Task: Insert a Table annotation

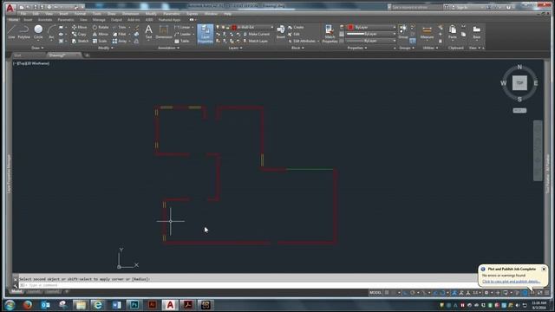Action: click(x=182, y=41)
